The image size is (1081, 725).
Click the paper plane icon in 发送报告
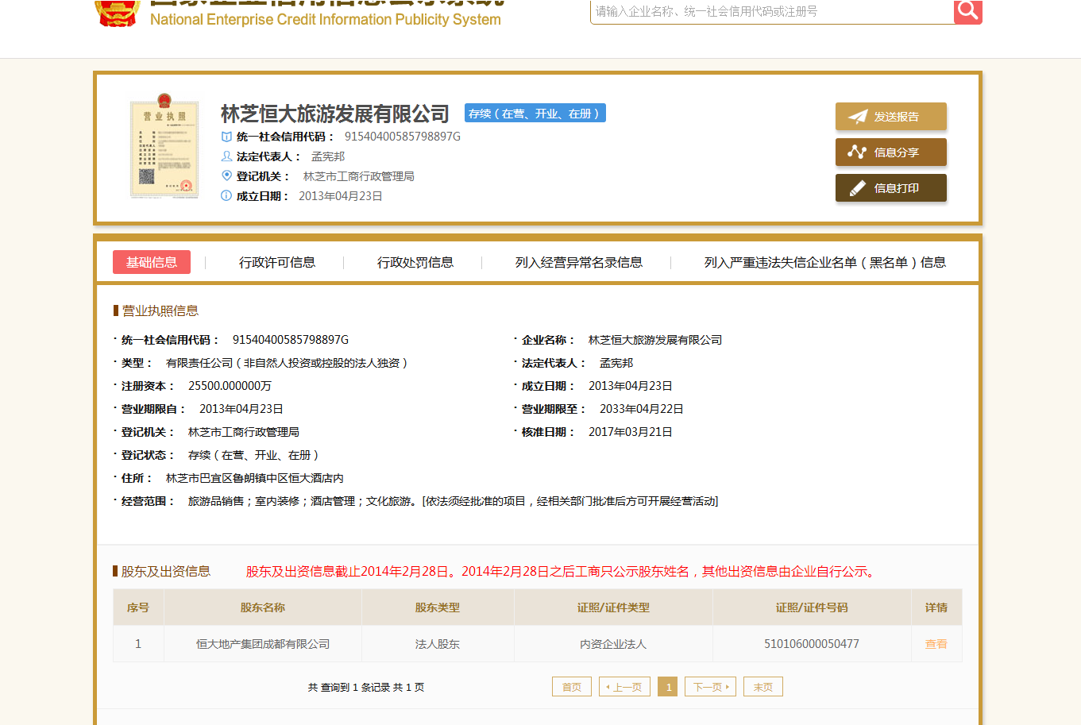point(858,117)
